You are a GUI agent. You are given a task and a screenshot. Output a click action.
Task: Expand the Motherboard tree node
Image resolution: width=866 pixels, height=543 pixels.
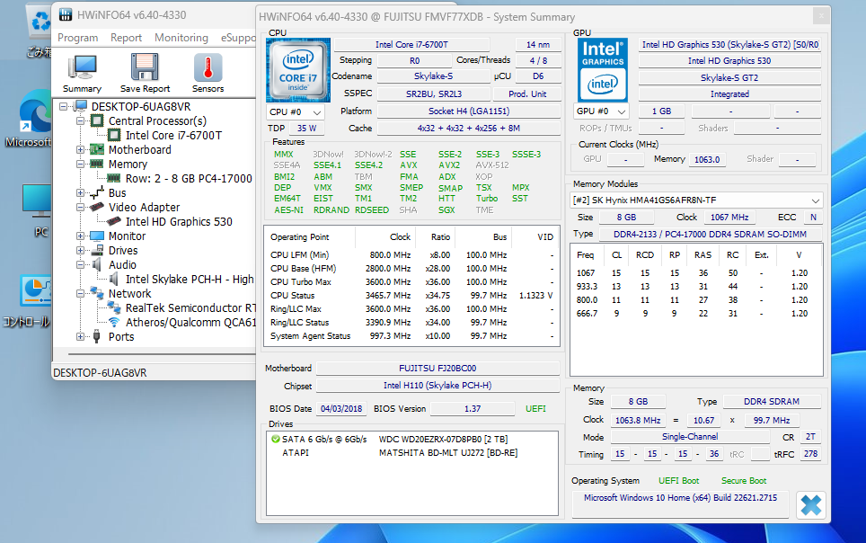80,150
